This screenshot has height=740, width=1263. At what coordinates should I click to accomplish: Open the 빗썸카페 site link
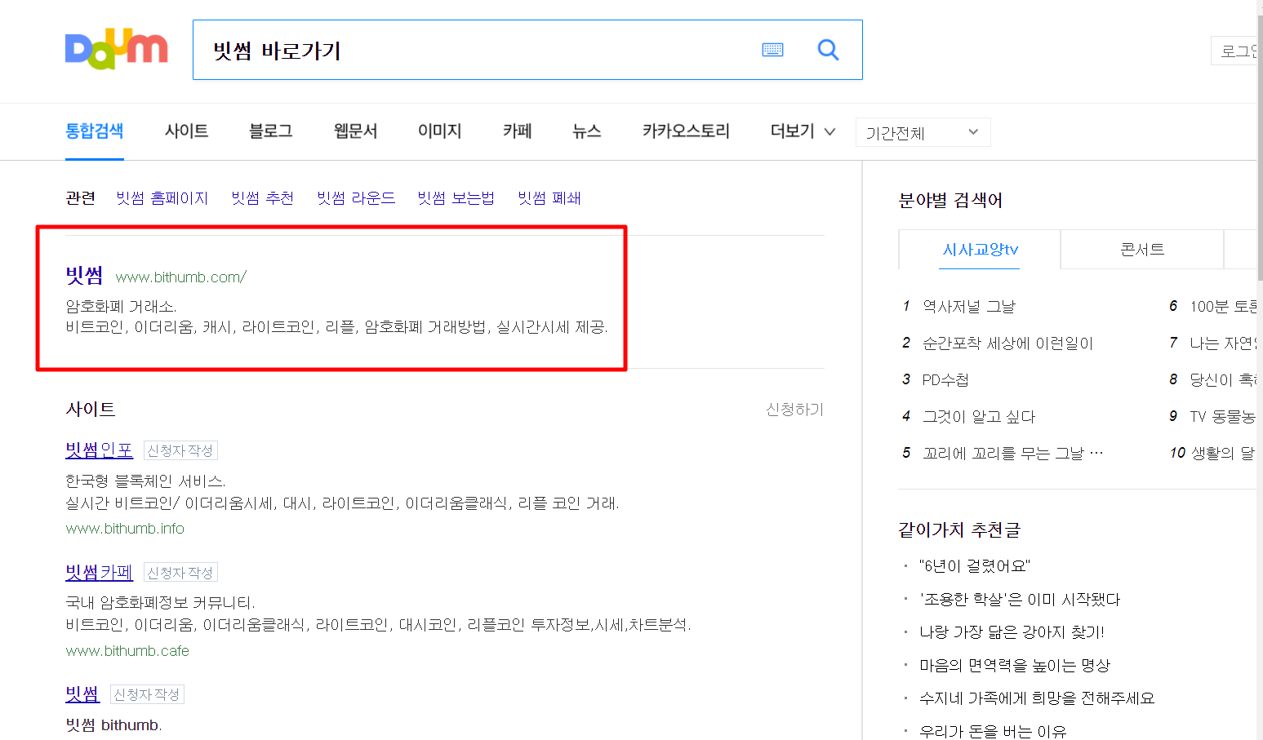(x=99, y=572)
